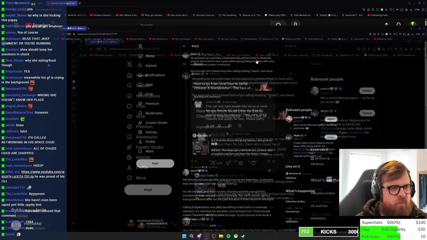Screen dimensions: 427x240
Task: Click username Sensibility_Exchange in chat
Action: [21, 95]
